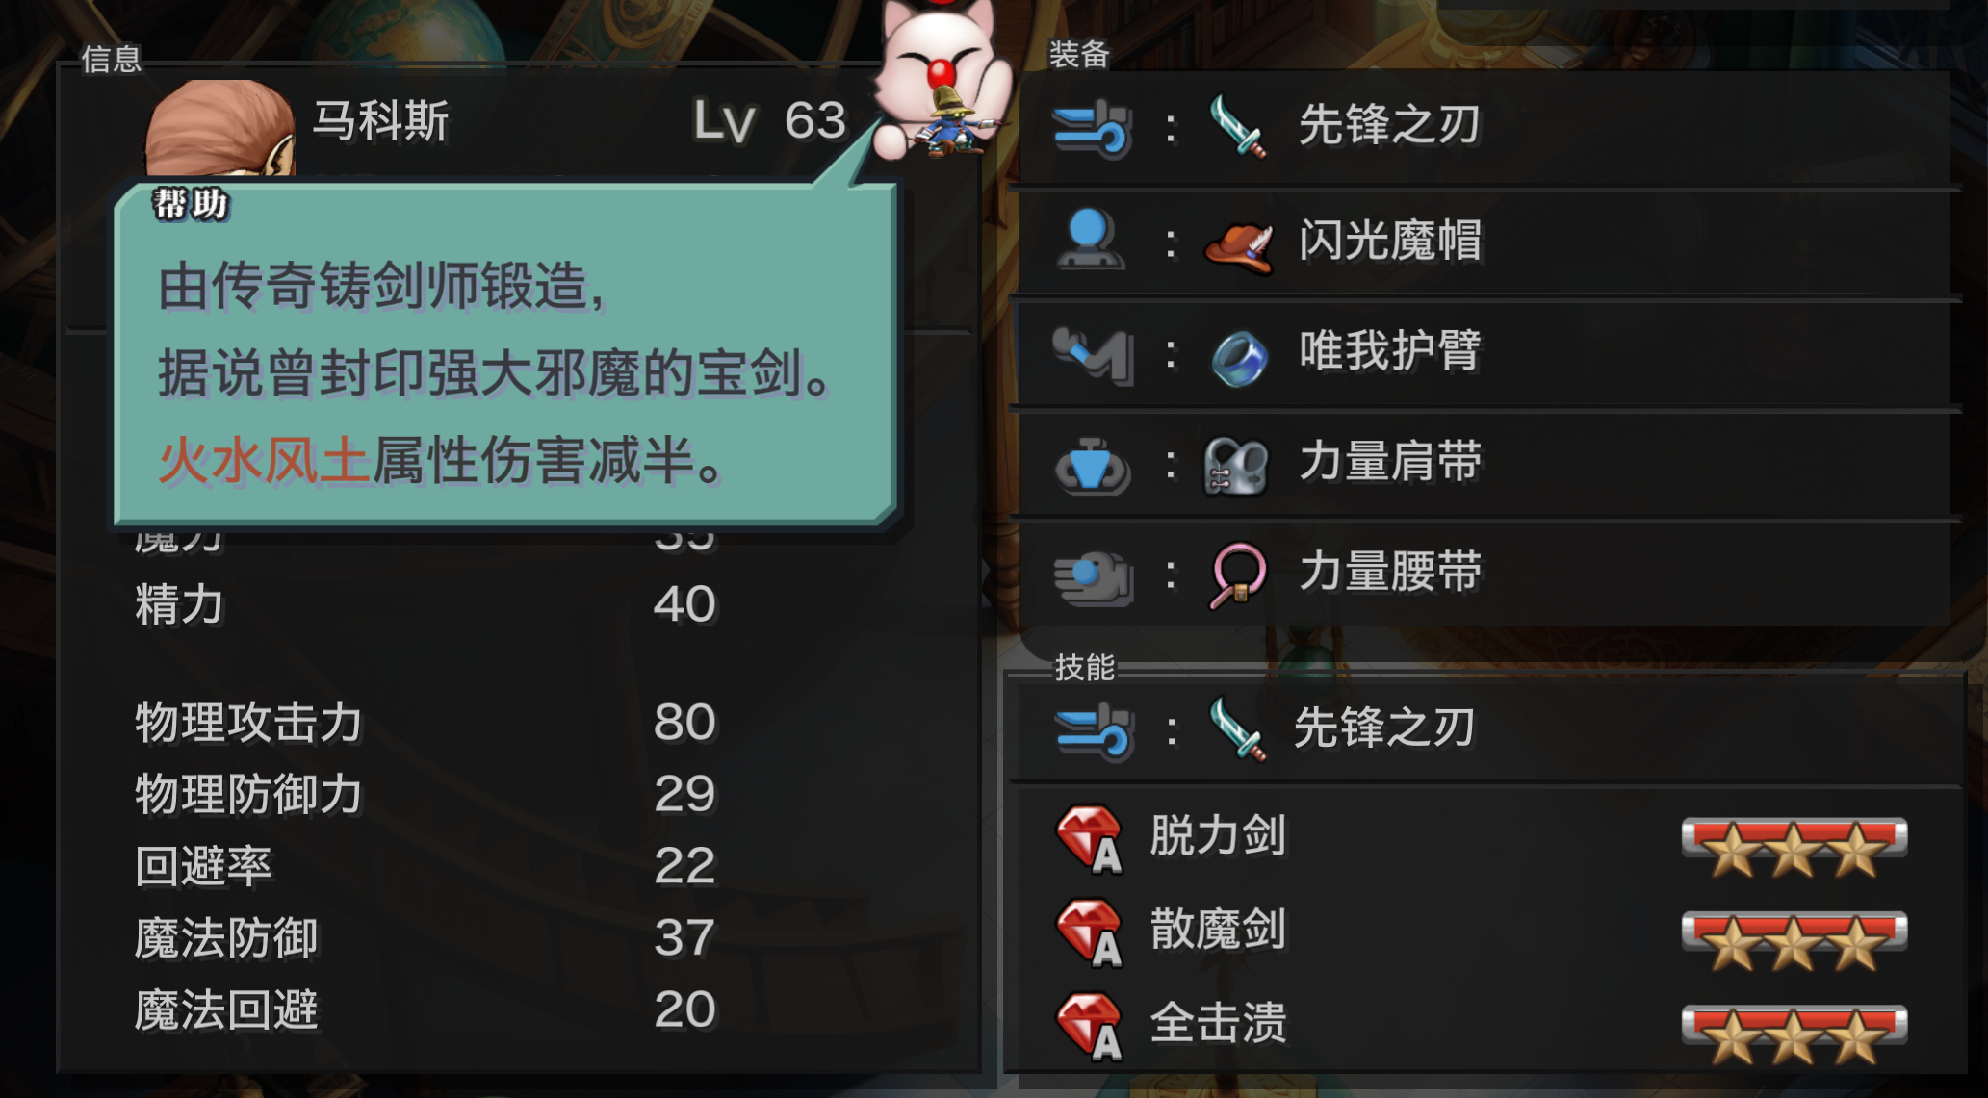Select the weapon slot icon in equipment
The width and height of the screenshot is (1988, 1098).
pos(1093,128)
